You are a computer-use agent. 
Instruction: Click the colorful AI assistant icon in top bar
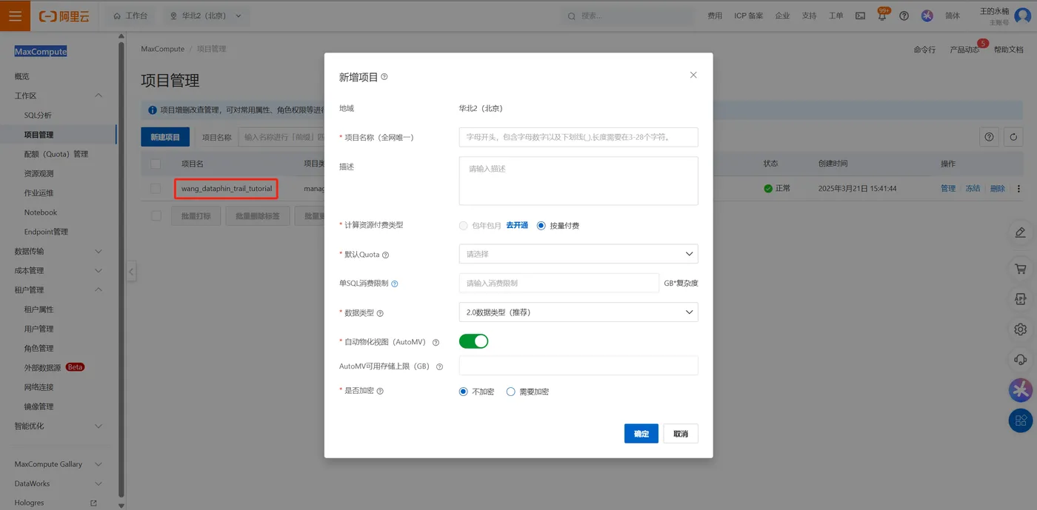coord(927,16)
